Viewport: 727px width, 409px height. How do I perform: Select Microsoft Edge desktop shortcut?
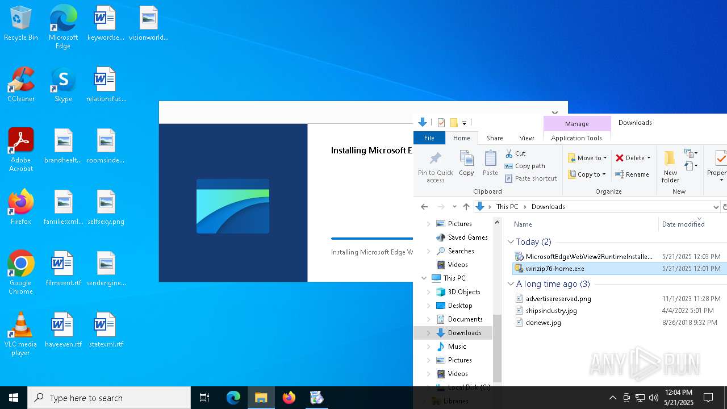(63, 27)
